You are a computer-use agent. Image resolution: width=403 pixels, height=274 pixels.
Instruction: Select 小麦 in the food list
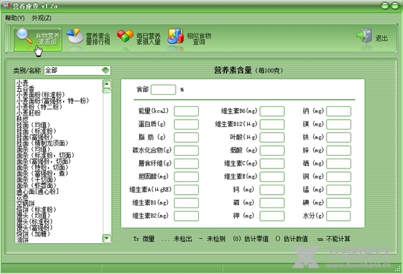coord(22,83)
